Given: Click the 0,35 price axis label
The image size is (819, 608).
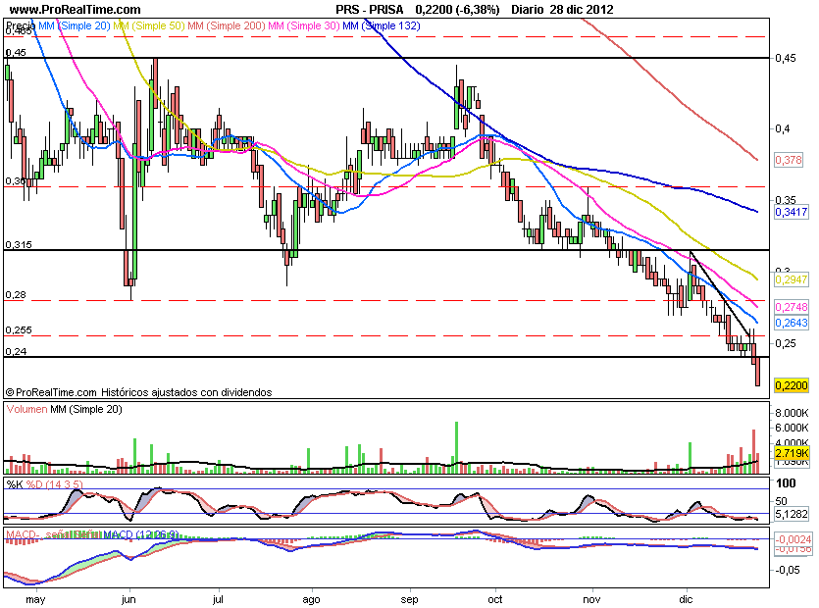Looking at the screenshot, I should point(785,200).
